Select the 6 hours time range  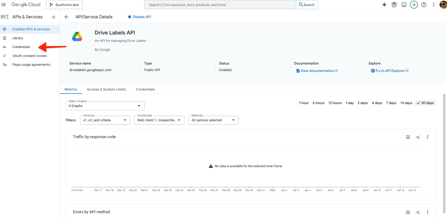click(x=318, y=103)
